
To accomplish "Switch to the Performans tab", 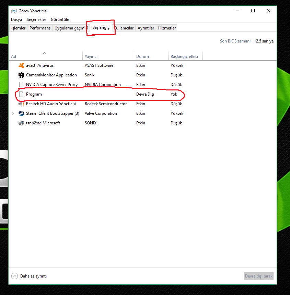I will (40, 28).
